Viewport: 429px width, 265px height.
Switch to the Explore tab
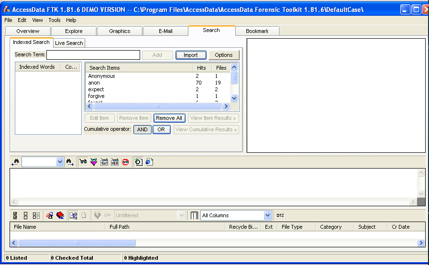(74, 31)
